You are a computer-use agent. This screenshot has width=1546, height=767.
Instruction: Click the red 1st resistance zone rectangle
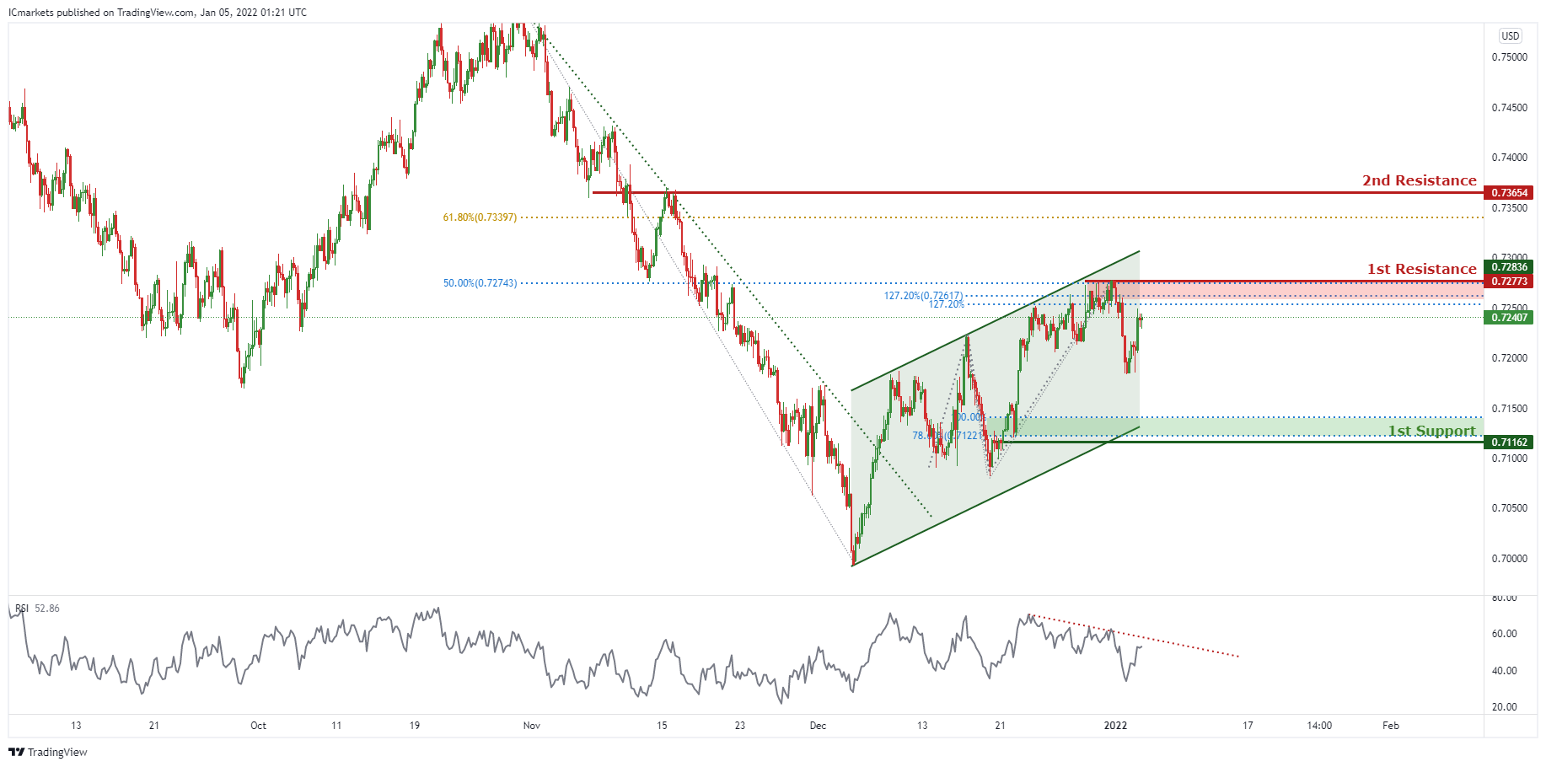(1284, 289)
